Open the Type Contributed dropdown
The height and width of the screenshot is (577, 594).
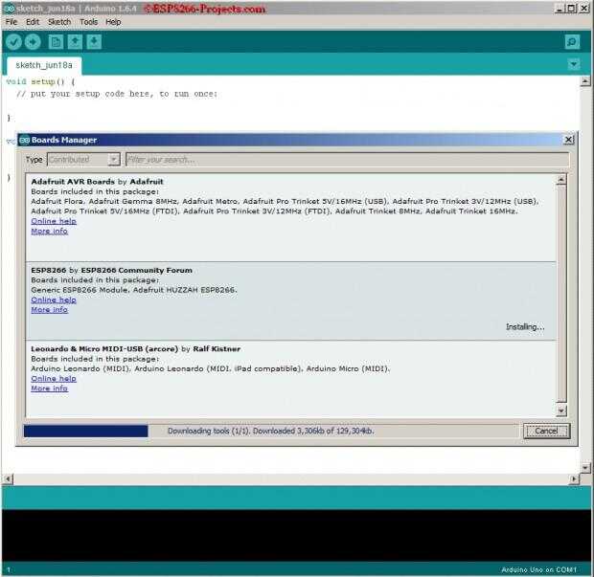pos(83,159)
